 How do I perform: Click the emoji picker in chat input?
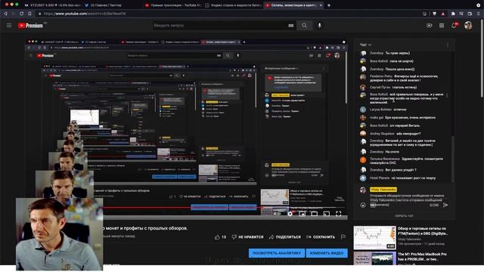(363, 205)
